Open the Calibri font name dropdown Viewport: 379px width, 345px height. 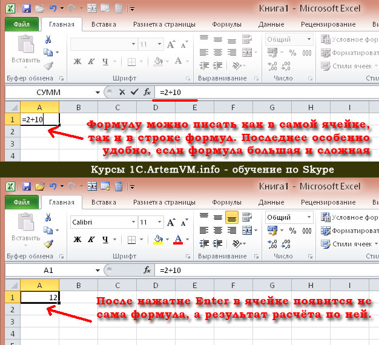131,222
